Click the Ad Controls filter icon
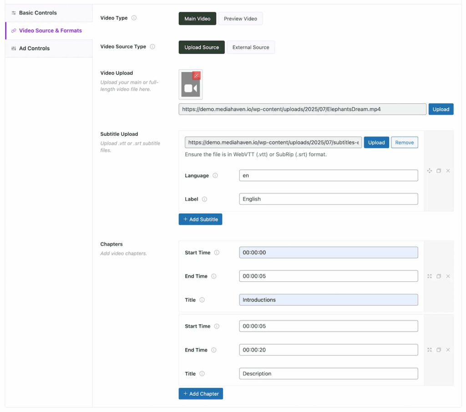Screen dimensions: 466x412 [x=13, y=48]
